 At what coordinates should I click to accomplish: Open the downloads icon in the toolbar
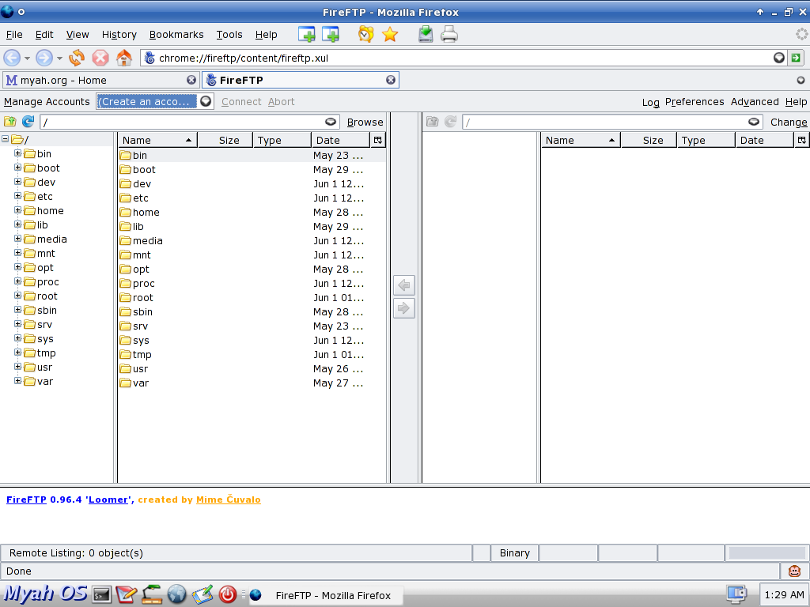tap(426, 35)
